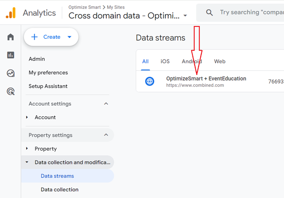
Task: Select the Web streams tab
Action: [x=220, y=61]
